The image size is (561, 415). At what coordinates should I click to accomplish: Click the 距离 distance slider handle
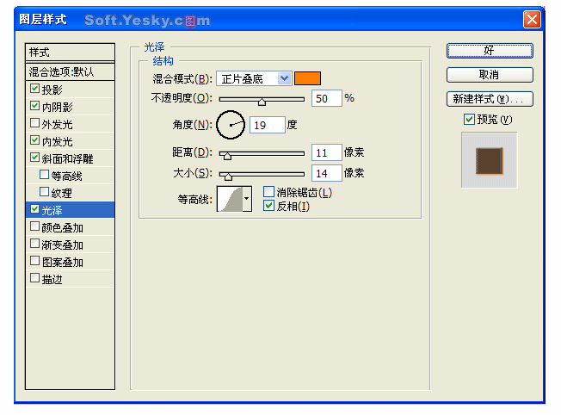tap(227, 156)
